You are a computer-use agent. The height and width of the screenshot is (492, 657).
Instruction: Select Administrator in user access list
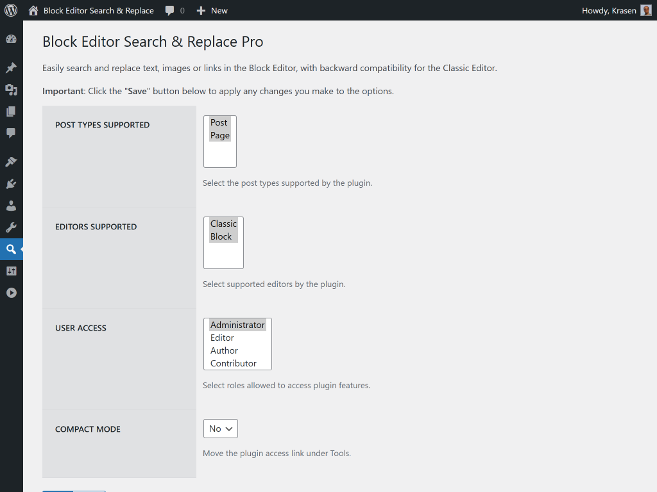(237, 325)
